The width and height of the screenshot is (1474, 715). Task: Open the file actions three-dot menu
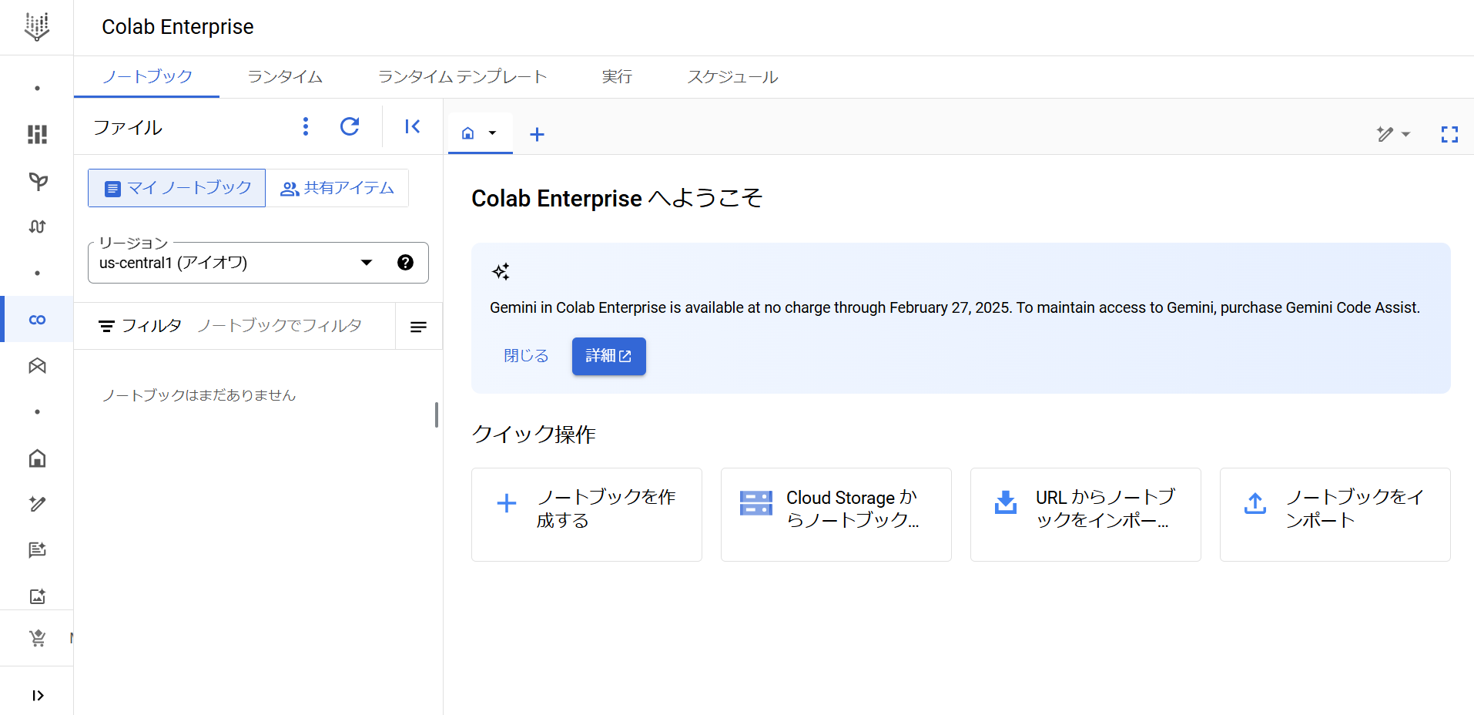click(305, 126)
